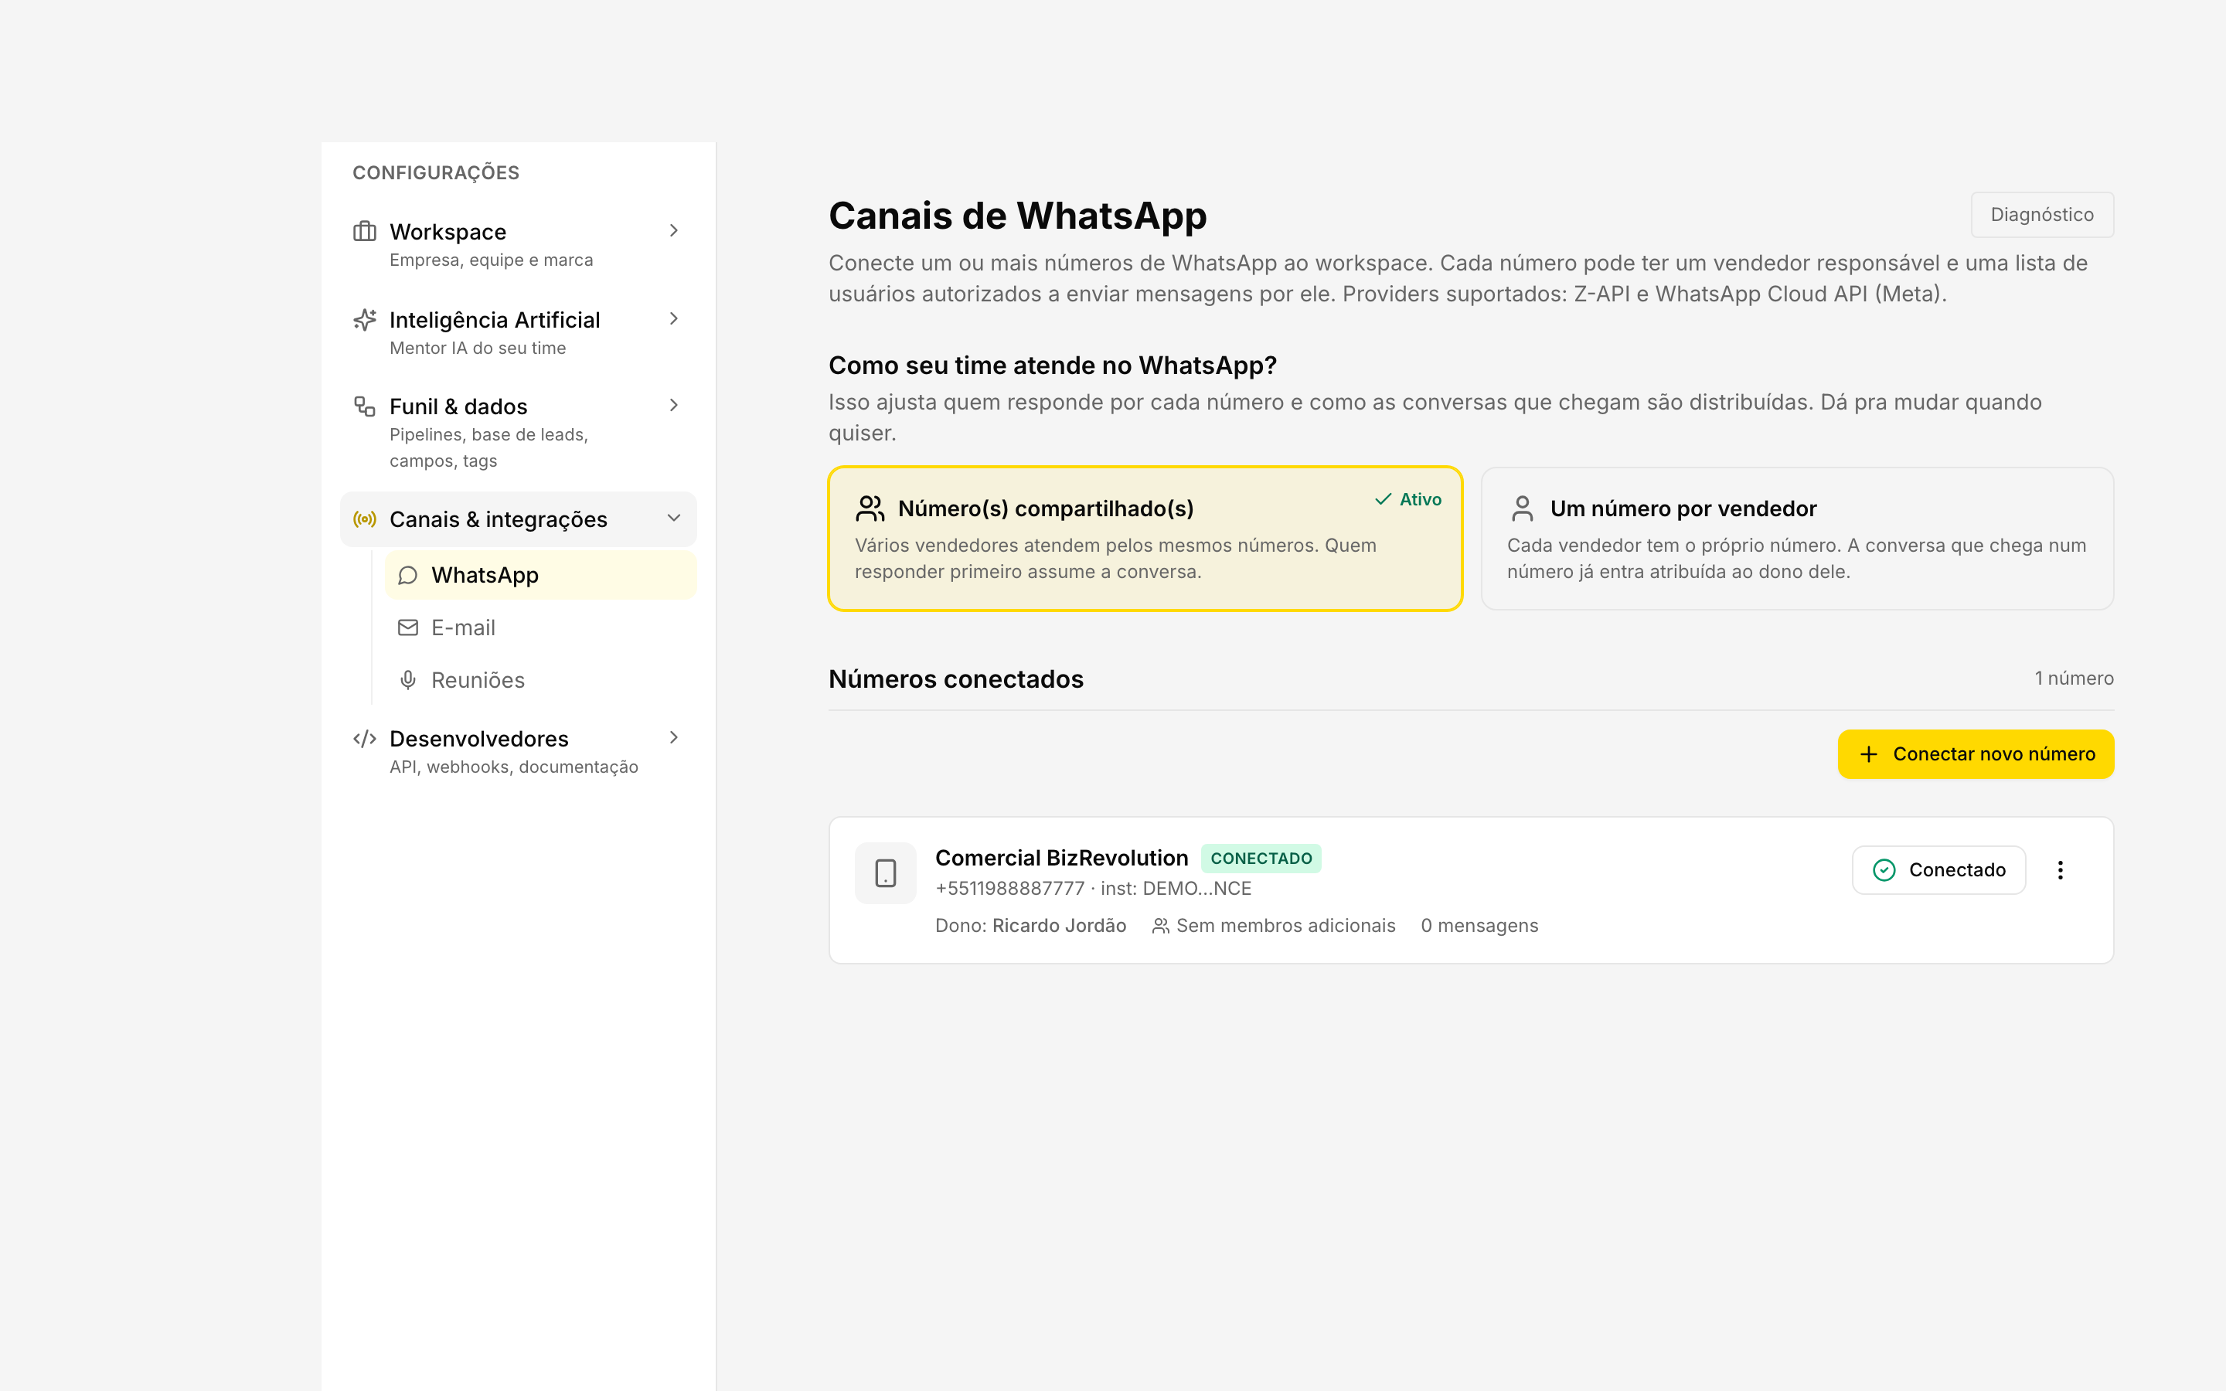Click the Sem membros adicionais label
2226x1391 pixels.
pyautogui.click(x=1286, y=926)
